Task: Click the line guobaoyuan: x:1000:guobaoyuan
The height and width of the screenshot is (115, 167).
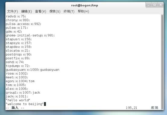Action: point(33,70)
